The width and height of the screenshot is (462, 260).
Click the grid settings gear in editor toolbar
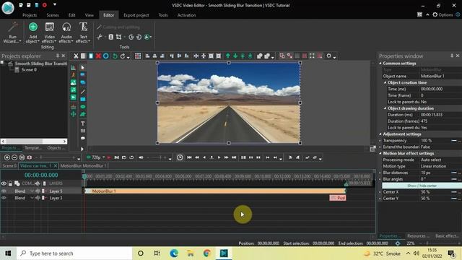[329, 56]
